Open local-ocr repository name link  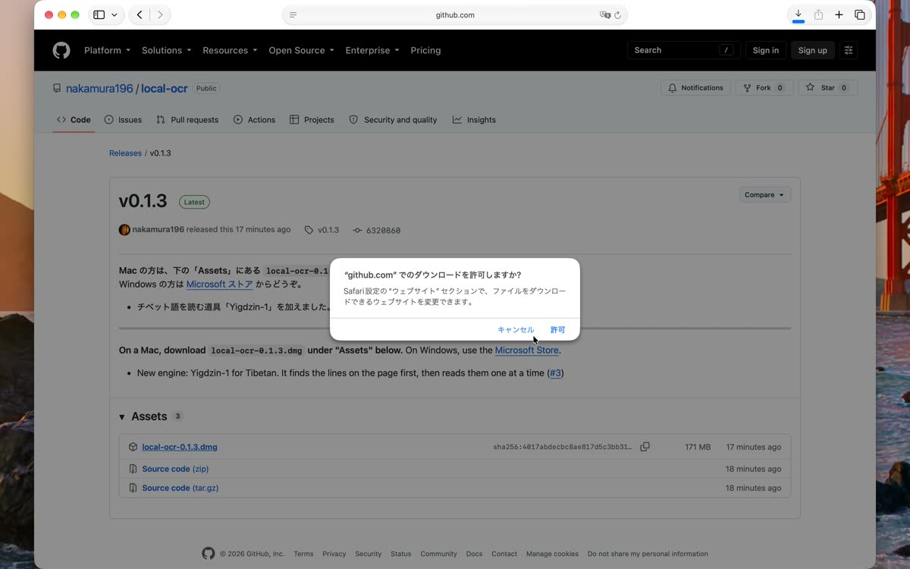[165, 89]
